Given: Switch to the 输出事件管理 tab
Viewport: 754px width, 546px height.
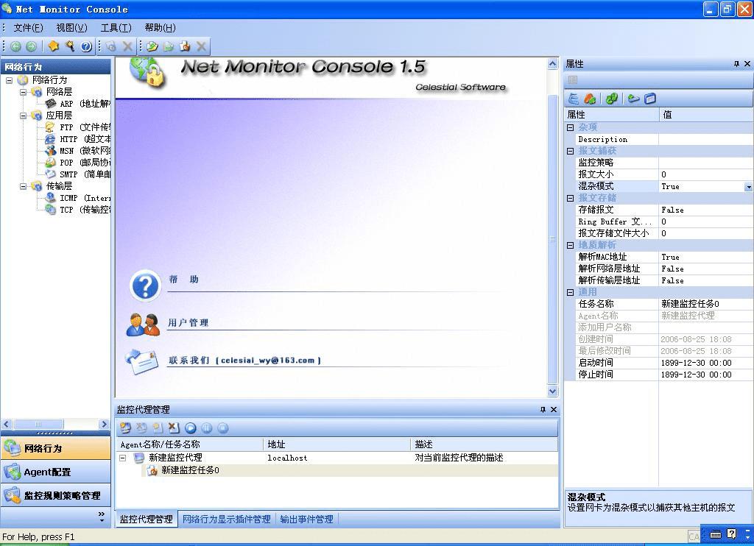Looking at the screenshot, I should click(307, 519).
